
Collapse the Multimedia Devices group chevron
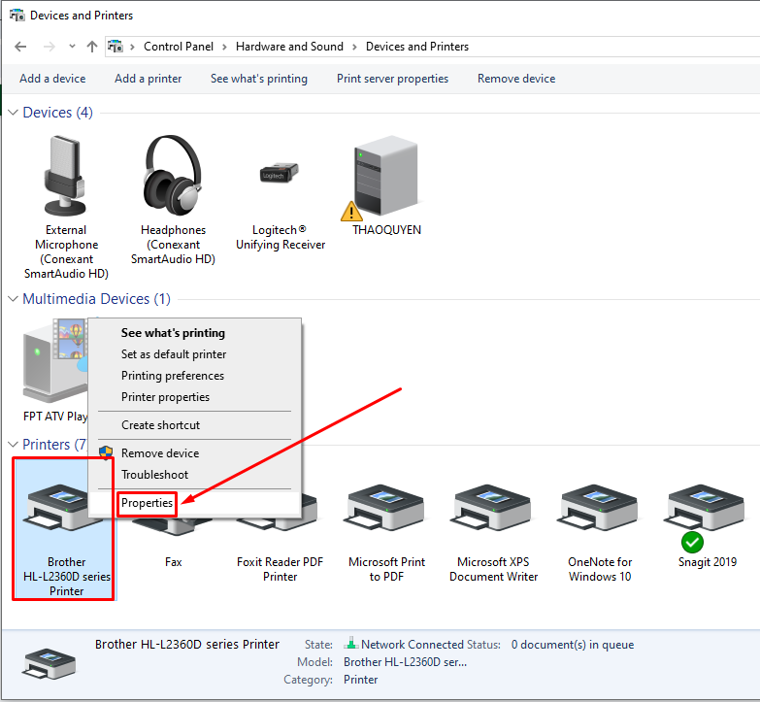(14, 299)
